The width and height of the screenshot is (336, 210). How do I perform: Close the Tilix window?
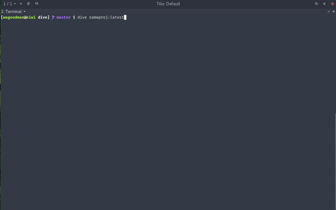332,4
